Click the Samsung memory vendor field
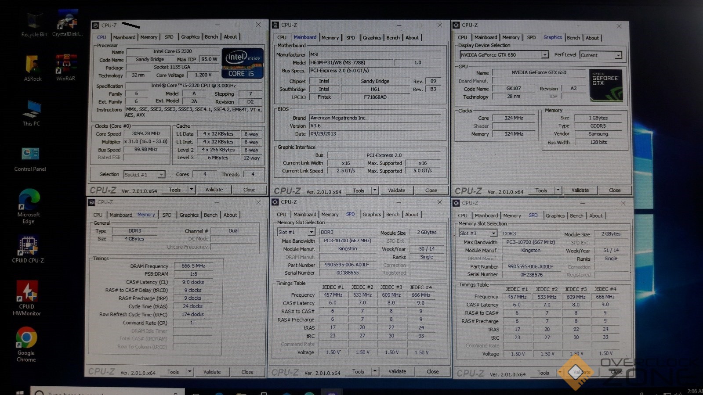 (x=598, y=134)
